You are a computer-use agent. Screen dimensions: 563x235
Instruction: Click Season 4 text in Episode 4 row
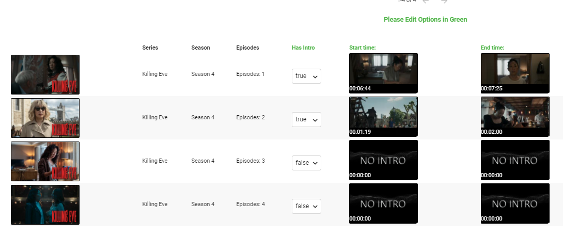pyautogui.click(x=203, y=204)
